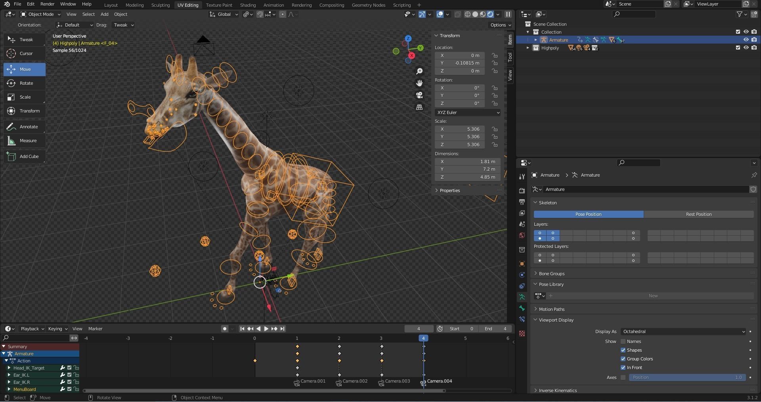The width and height of the screenshot is (761, 402).
Task: Activate the Rotate tool
Action: pyautogui.click(x=25, y=83)
